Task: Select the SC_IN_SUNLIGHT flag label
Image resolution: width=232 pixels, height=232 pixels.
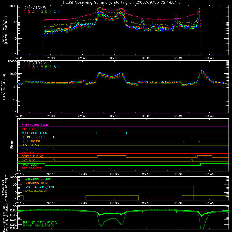Action: [x=33, y=137]
